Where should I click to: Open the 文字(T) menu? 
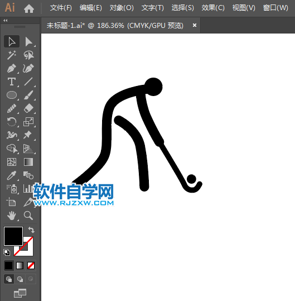tap(153, 8)
